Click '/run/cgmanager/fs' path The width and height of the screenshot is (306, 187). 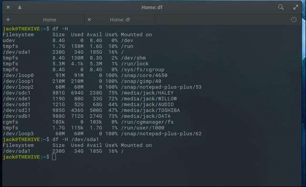147,122
